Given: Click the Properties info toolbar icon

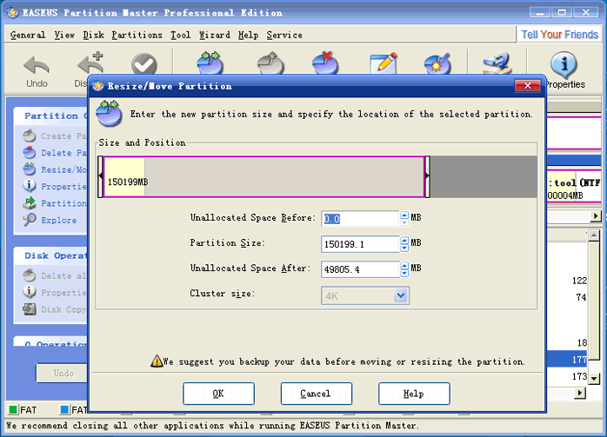Looking at the screenshot, I should (x=564, y=65).
